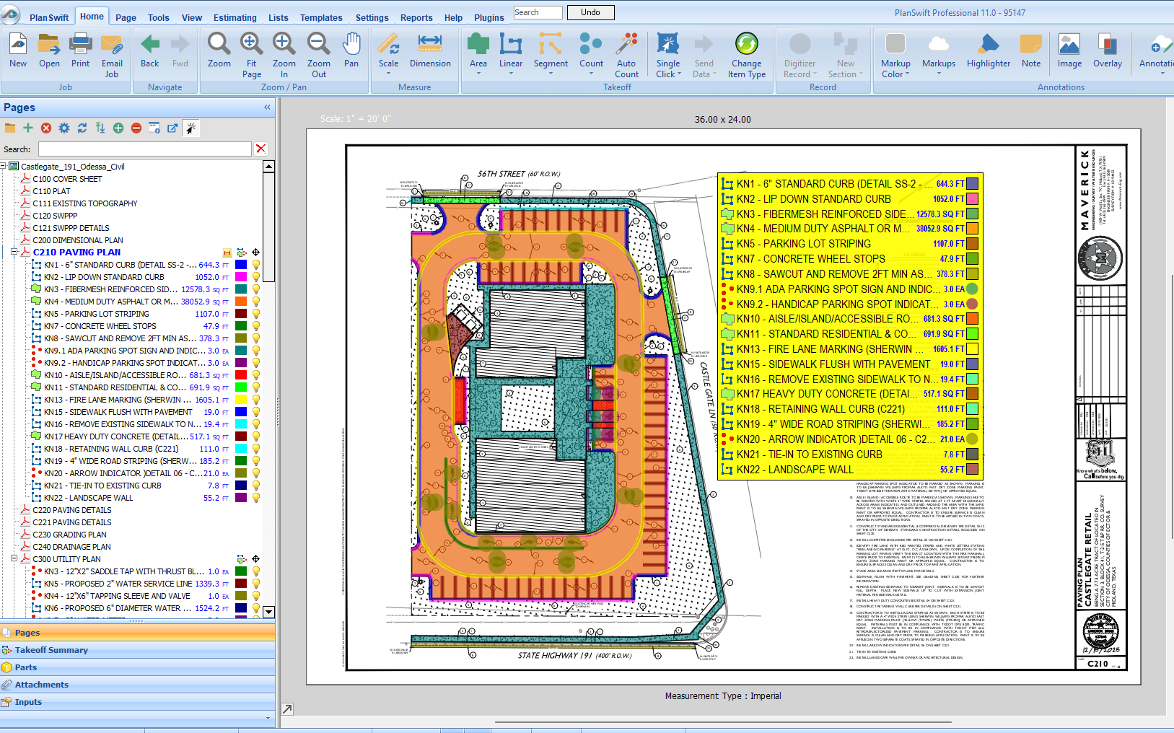Screen dimensions: 1174x733
Task: Open the Attachments panel section
Action: pyautogui.click(x=137, y=685)
